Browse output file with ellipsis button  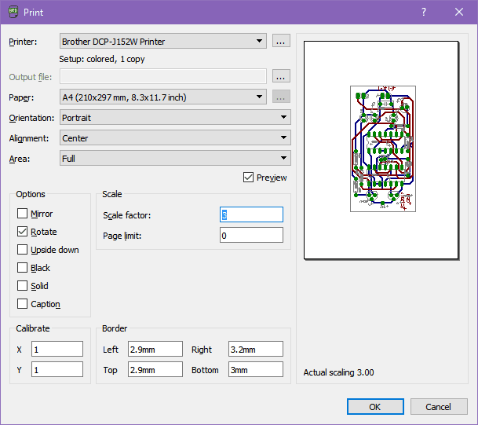[282, 76]
